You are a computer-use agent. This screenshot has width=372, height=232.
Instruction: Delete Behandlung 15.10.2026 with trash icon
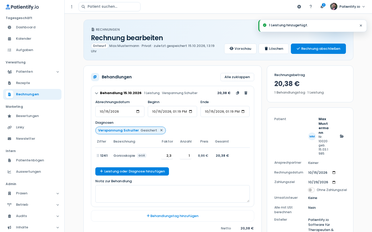(246, 93)
